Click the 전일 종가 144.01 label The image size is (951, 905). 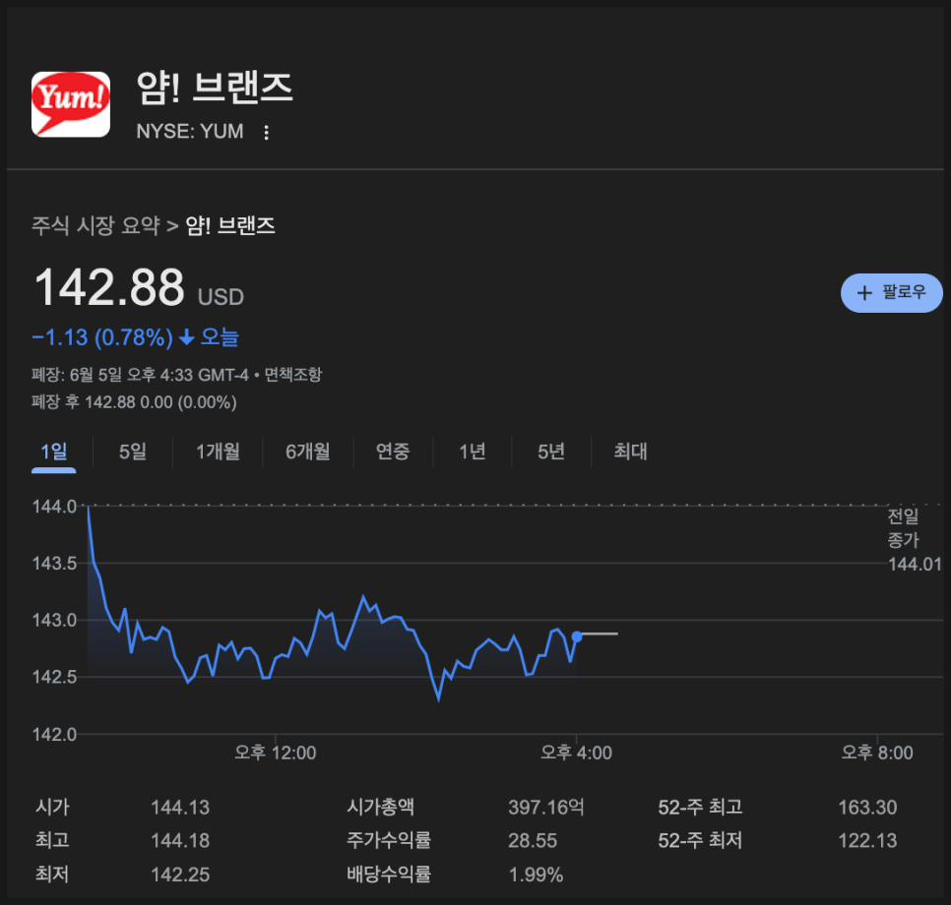click(x=915, y=540)
